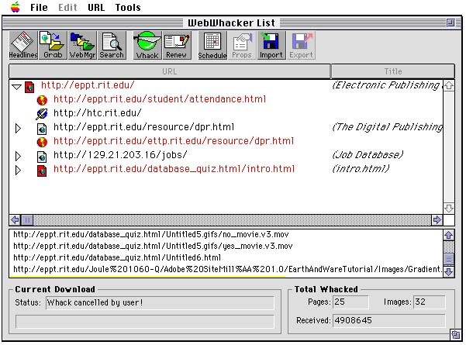This screenshot has width=466, height=345.
Task: Select the database_quiz.html/intro.html URL row
Action: click(x=174, y=169)
